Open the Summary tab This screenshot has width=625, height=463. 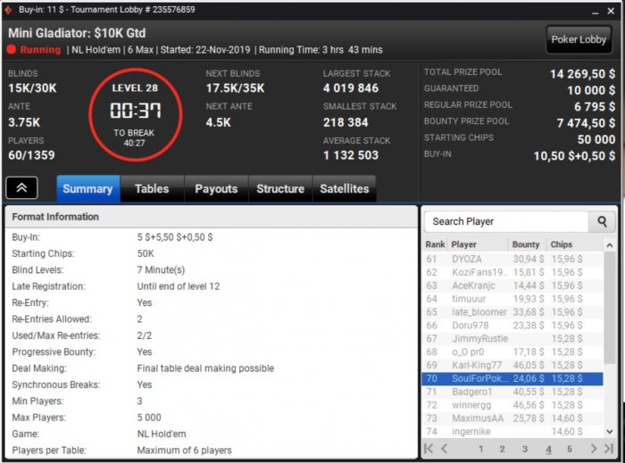[87, 189]
